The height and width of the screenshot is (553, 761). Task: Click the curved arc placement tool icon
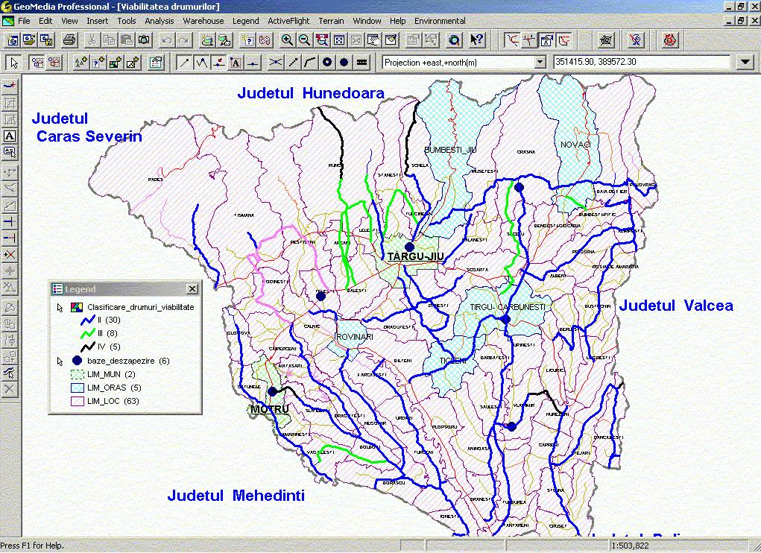[310, 63]
